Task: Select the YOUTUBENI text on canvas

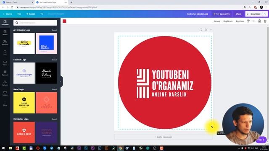Action: point(170,75)
